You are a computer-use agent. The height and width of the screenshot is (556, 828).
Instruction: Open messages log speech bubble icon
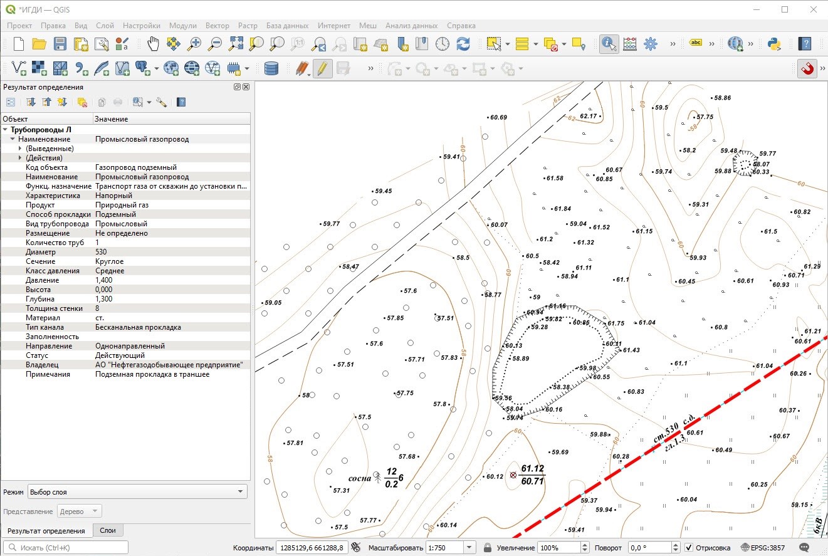click(x=805, y=548)
